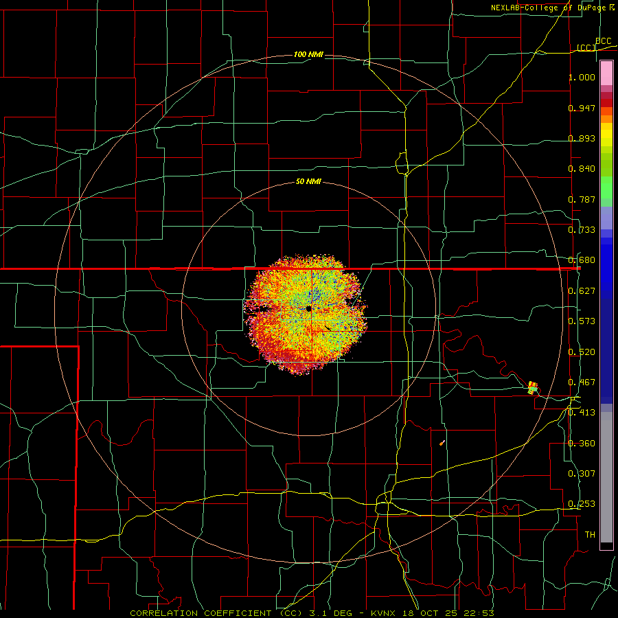Click the 0.787 scale value
This screenshot has width=618, height=618.
point(582,199)
